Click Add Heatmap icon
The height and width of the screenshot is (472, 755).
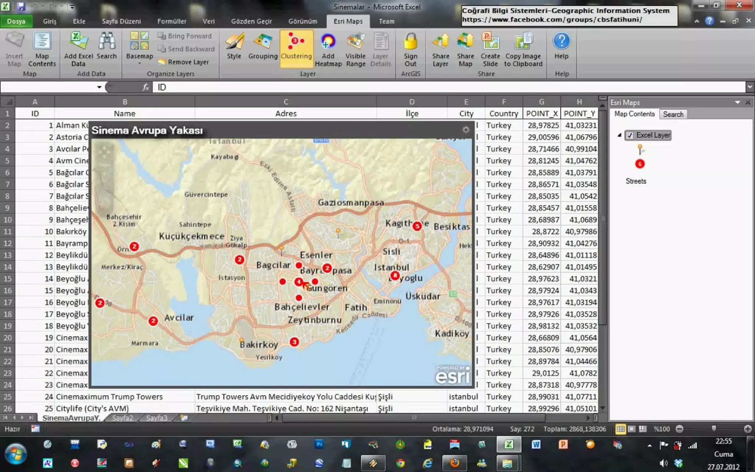click(x=328, y=50)
